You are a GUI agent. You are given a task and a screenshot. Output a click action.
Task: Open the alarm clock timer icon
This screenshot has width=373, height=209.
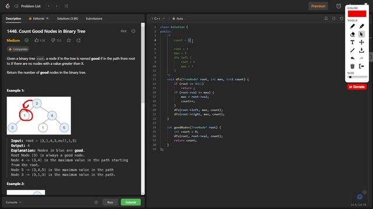coord(339,6)
